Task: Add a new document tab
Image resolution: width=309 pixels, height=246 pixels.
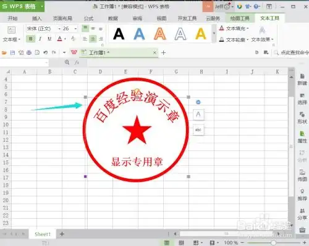Action: [x=163, y=53]
